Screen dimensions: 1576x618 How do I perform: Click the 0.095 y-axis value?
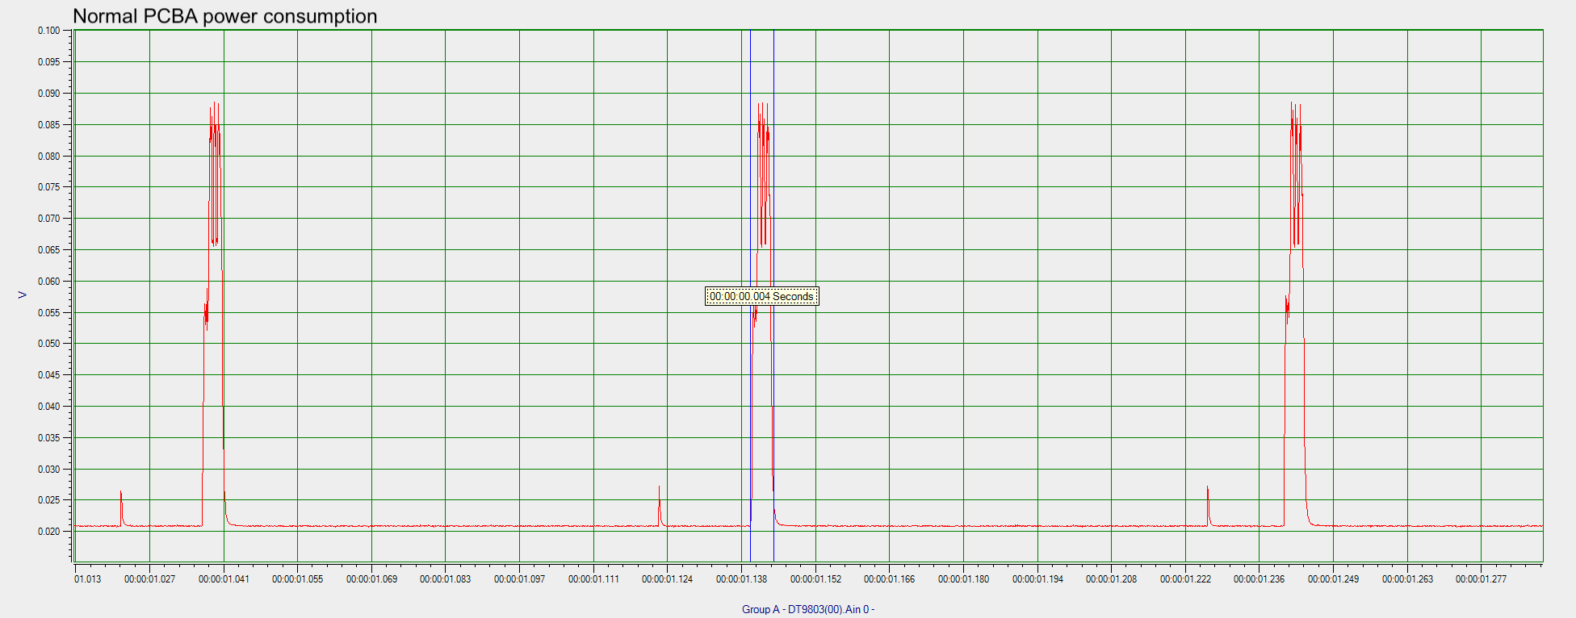48,62
